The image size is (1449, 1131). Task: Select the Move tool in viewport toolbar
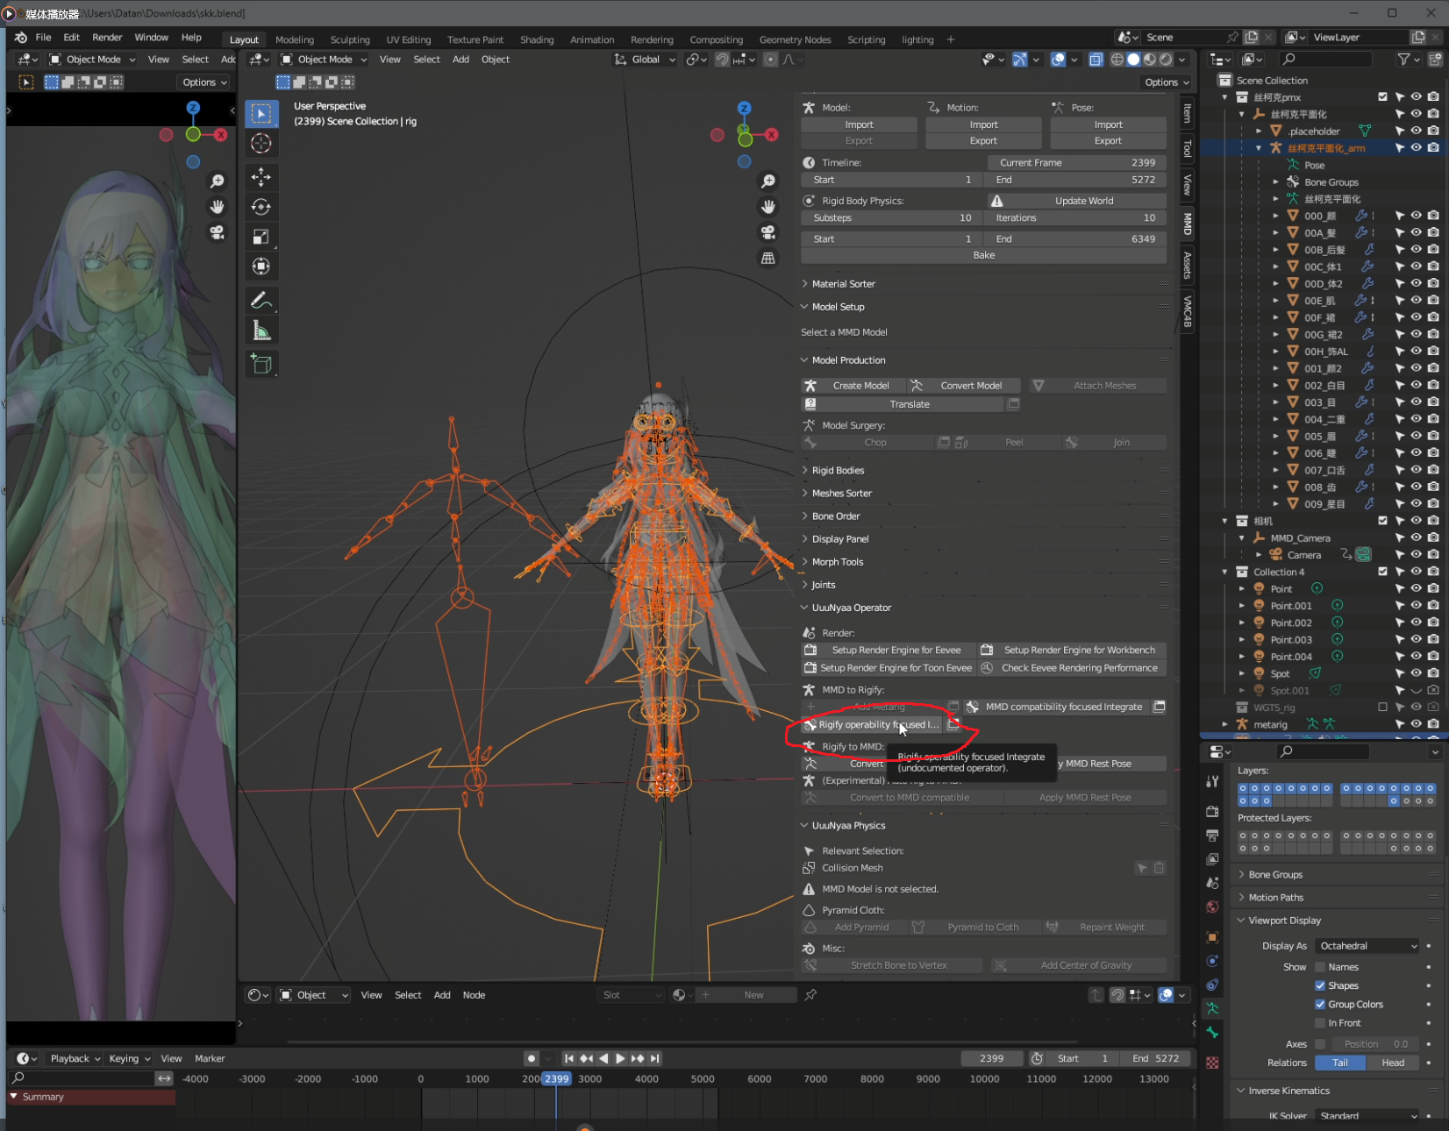(261, 177)
